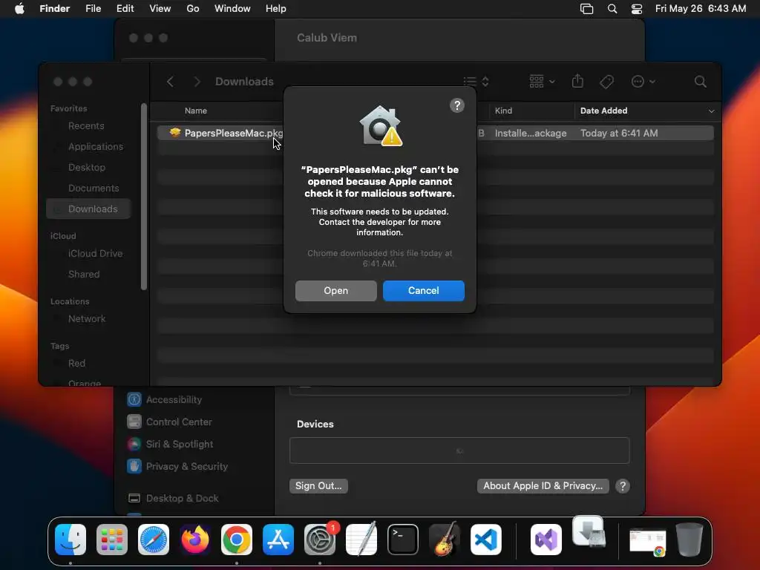
Task: Open Privacy & Security settings
Action: (177, 466)
